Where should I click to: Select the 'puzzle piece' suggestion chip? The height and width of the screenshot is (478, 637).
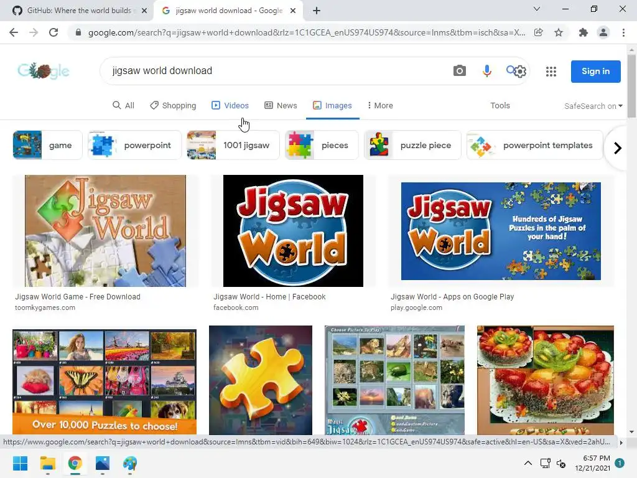pos(413,145)
